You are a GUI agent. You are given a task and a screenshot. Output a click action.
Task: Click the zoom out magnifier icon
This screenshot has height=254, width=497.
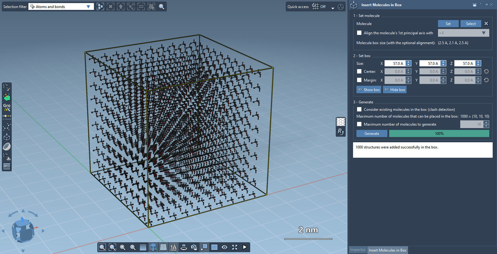133,247
